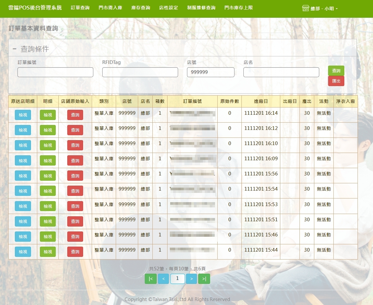Click red 查詢 in the 15:46 row
Image resolution: width=373 pixels, height=305 pixels.
pyautogui.click(x=75, y=237)
